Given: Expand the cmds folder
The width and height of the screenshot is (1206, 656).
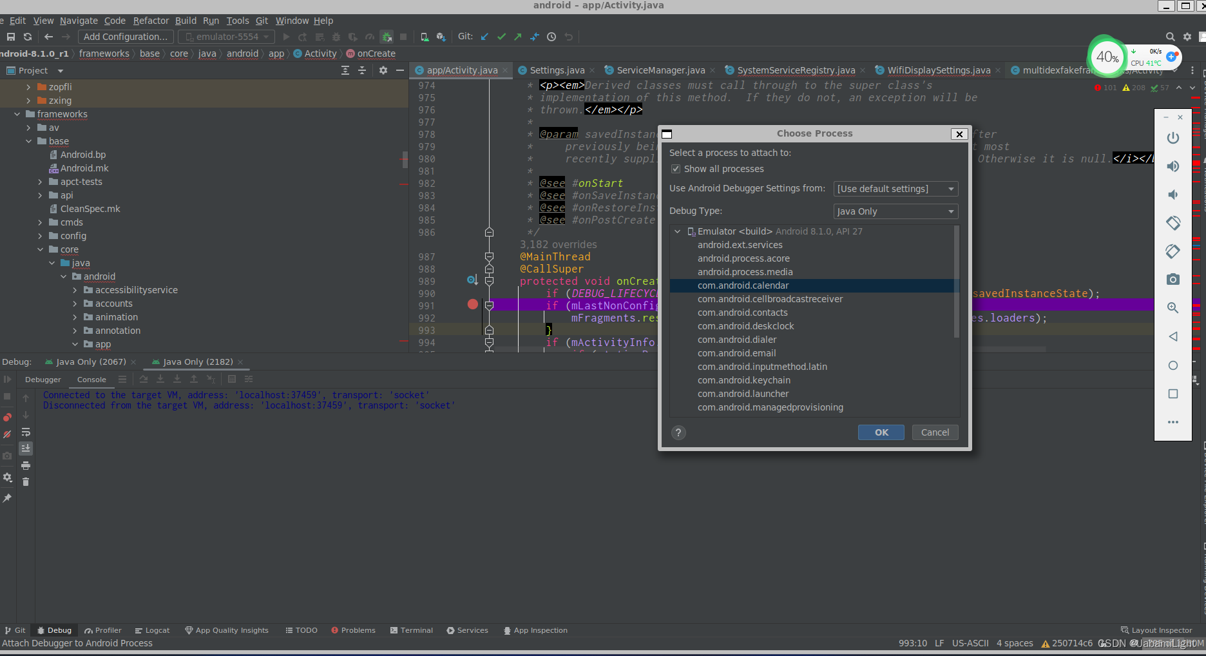Looking at the screenshot, I should pos(40,222).
